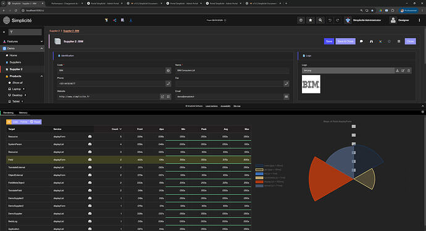Open the Simplicité Administrator user avatar
This screenshot has height=231, width=426.
pyautogui.click(x=348, y=20)
